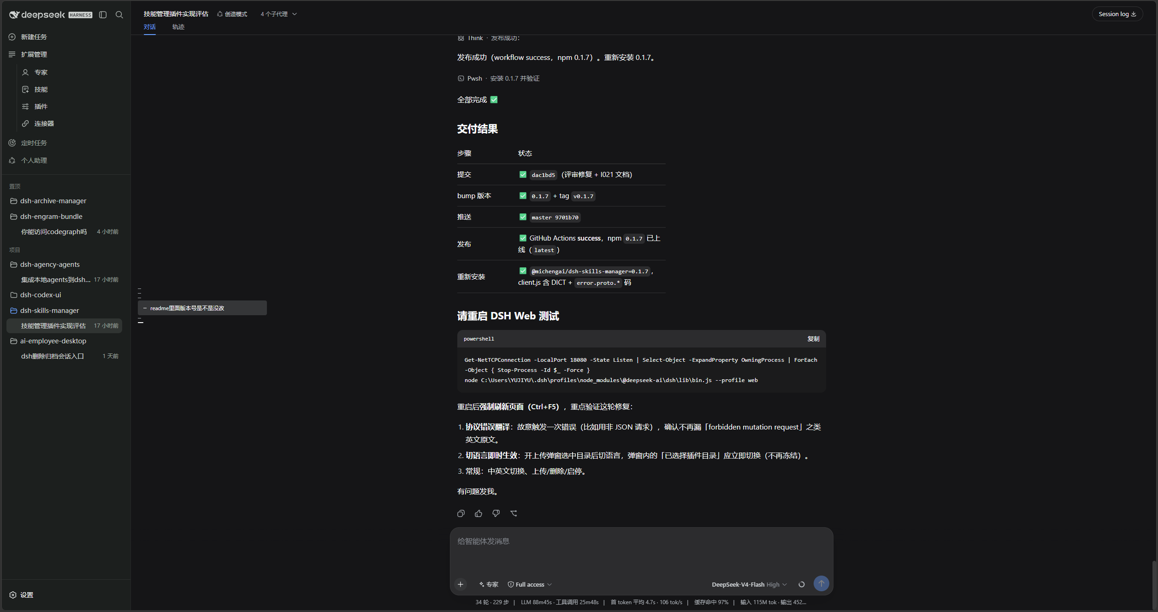Expand the Pwsh step 安装 0.1.7 并验证
1158x612 pixels.
tap(498, 78)
